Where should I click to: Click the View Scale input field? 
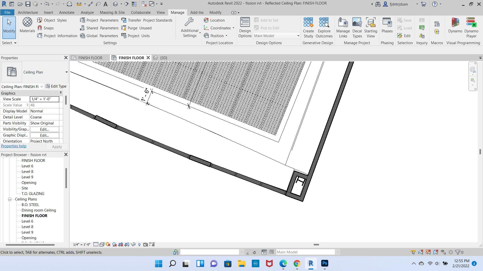[x=44, y=99]
